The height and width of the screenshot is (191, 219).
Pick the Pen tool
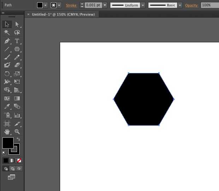click(x=7, y=41)
